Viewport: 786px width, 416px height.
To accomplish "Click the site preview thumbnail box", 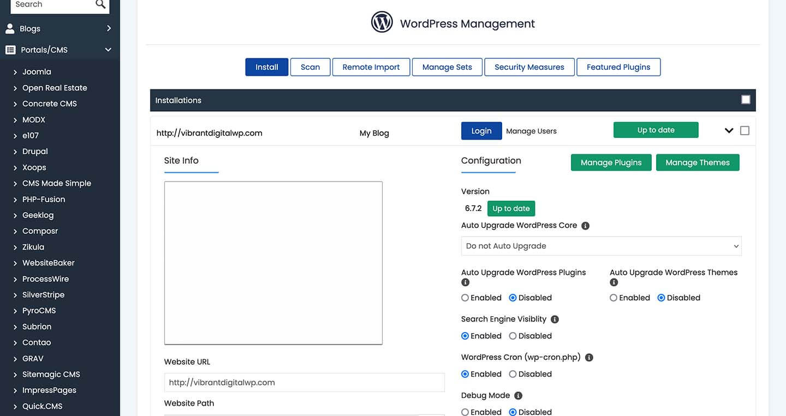I will 273,263.
